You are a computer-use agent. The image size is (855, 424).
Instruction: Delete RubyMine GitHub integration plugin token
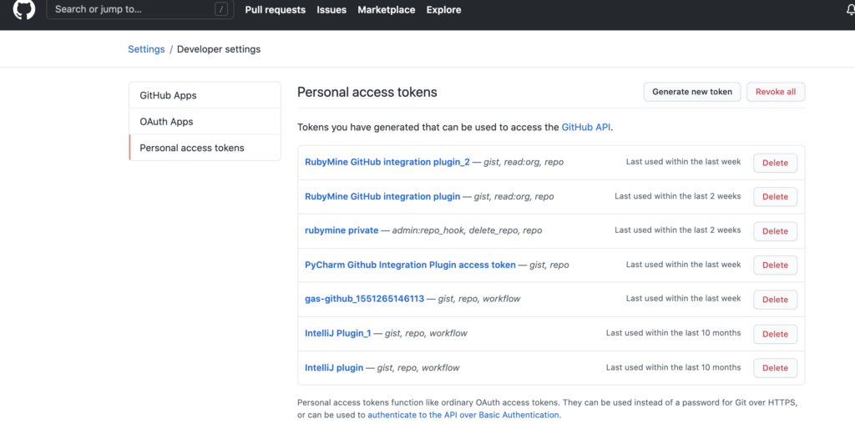coord(775,197)
